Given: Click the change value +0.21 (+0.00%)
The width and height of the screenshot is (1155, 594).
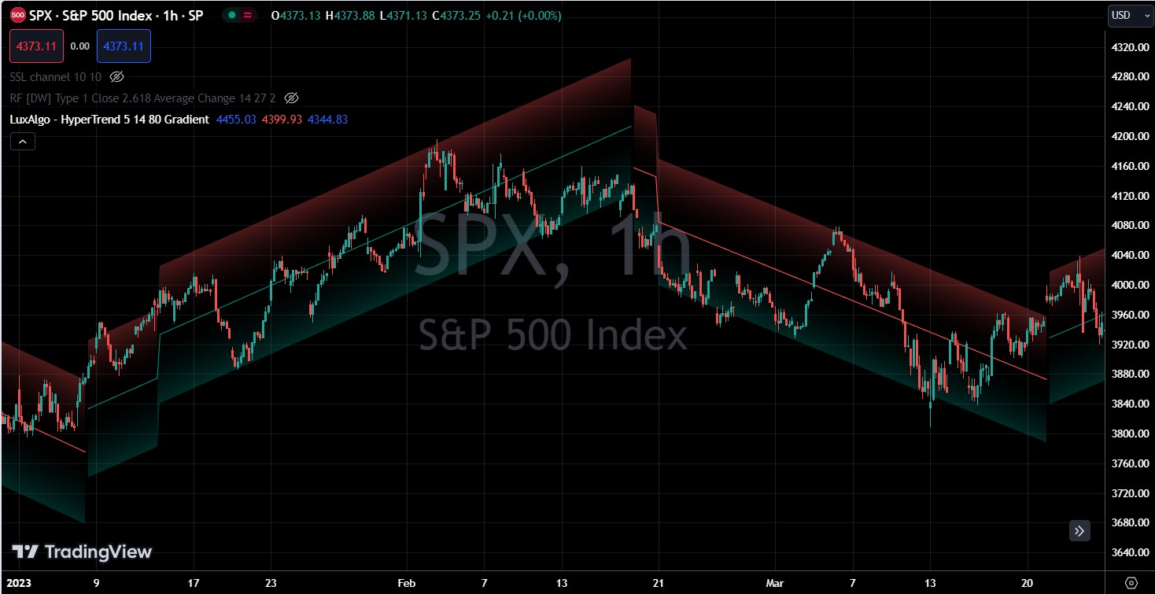Looking at the screenshot, I should [x=524, y=15].
